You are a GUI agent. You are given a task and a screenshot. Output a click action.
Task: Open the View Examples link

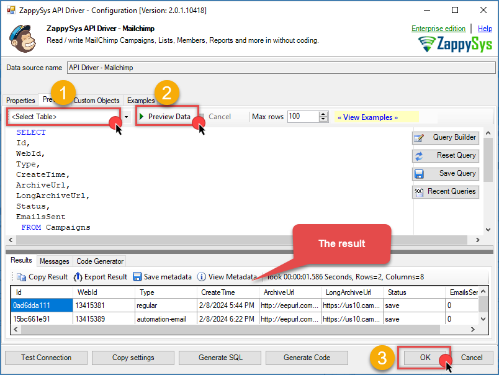[367, 117]
